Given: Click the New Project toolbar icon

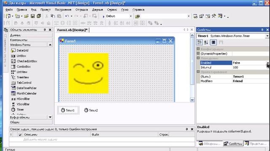Looking at the screenshot, I should click(x=8, y=16).
